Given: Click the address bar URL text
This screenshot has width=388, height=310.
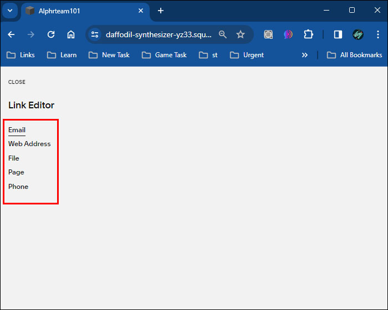Looking at the screenshot, I should point(159,34).
